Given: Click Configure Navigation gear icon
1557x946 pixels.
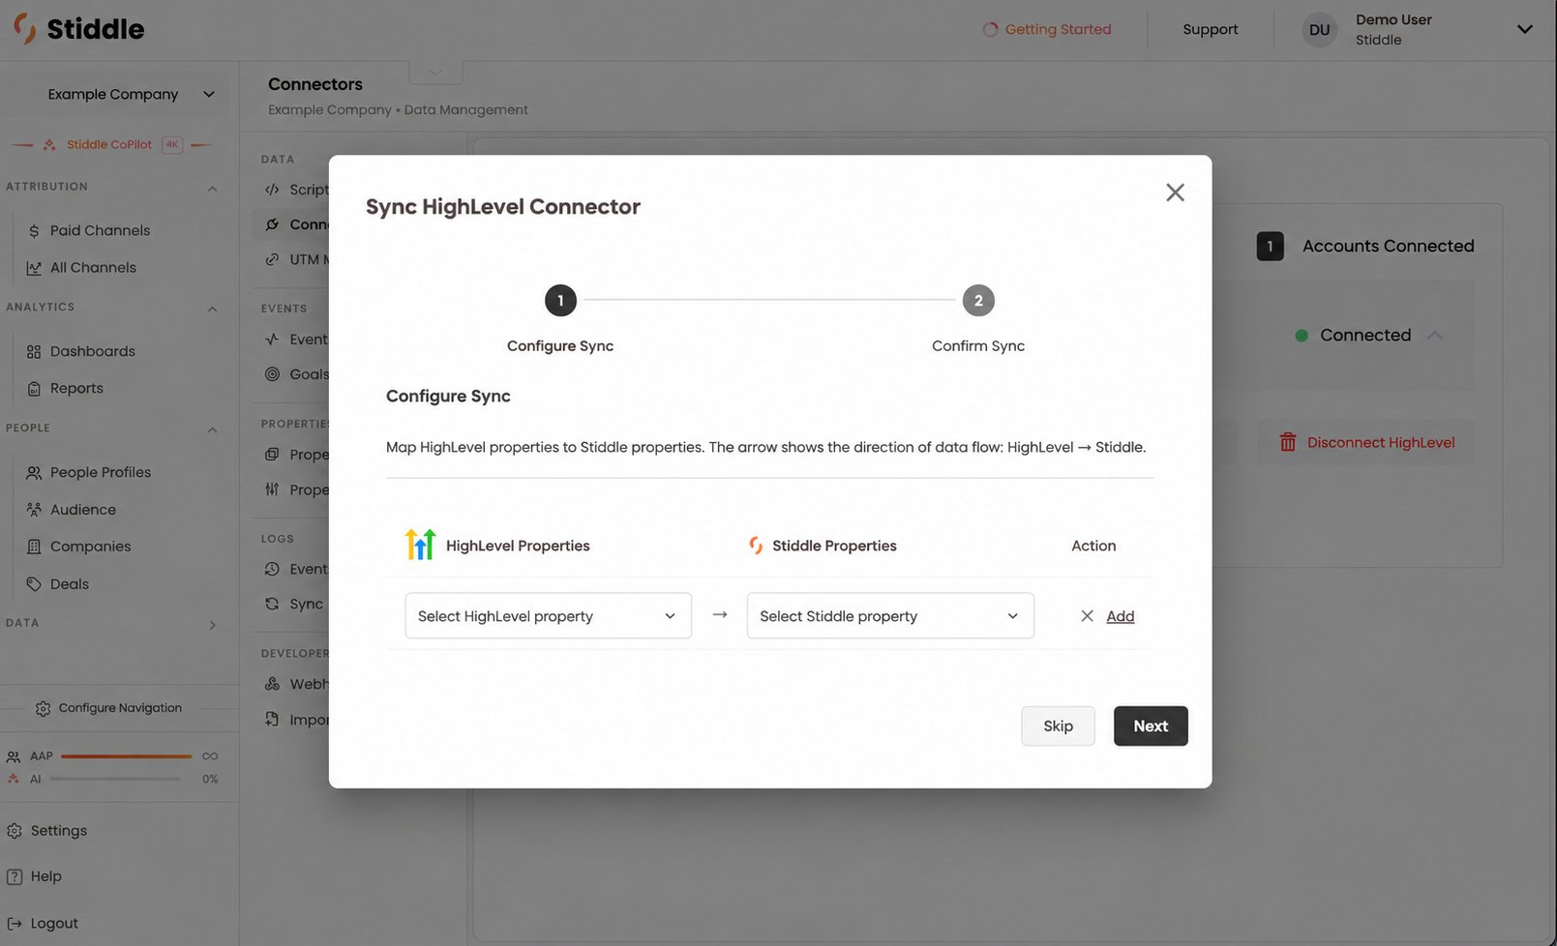Looking at the screenshot, I should [43, 708].
